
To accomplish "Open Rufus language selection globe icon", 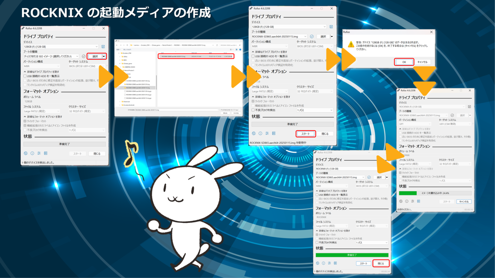I will click(x=26, y=153).
